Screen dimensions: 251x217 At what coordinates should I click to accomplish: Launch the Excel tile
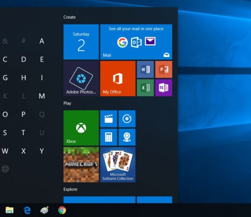(x=145, y=88)
